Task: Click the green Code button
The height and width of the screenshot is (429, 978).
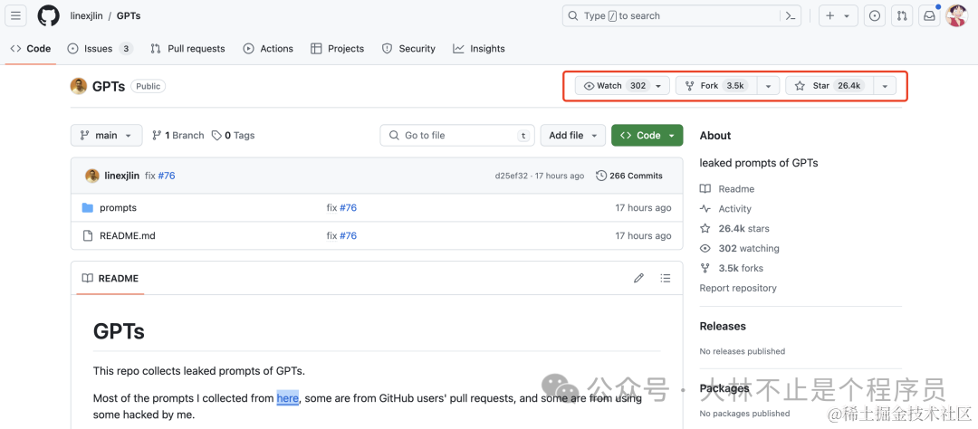Action: 647,136
